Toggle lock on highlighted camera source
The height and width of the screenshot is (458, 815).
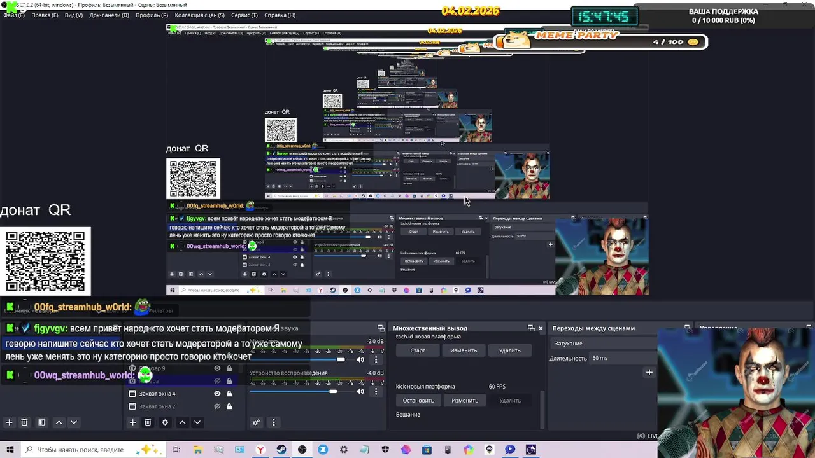click(x=229, y=381)
